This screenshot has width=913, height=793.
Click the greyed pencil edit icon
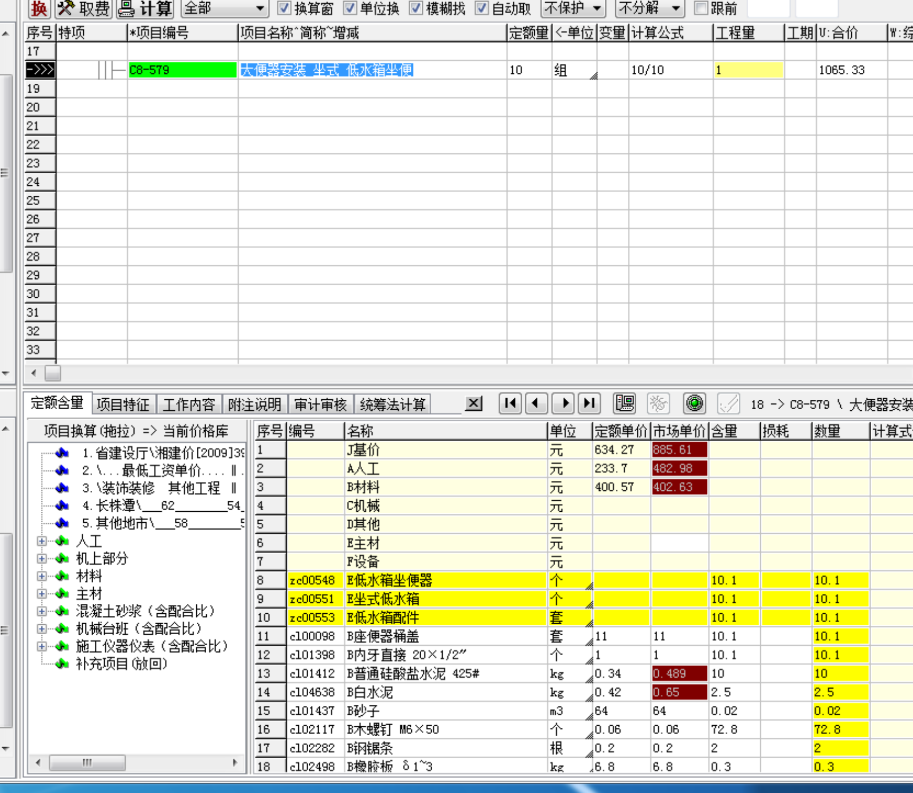click(x=728, y=404)
